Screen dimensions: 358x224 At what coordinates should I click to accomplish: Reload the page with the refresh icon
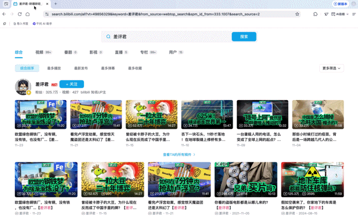click(20, 14)
